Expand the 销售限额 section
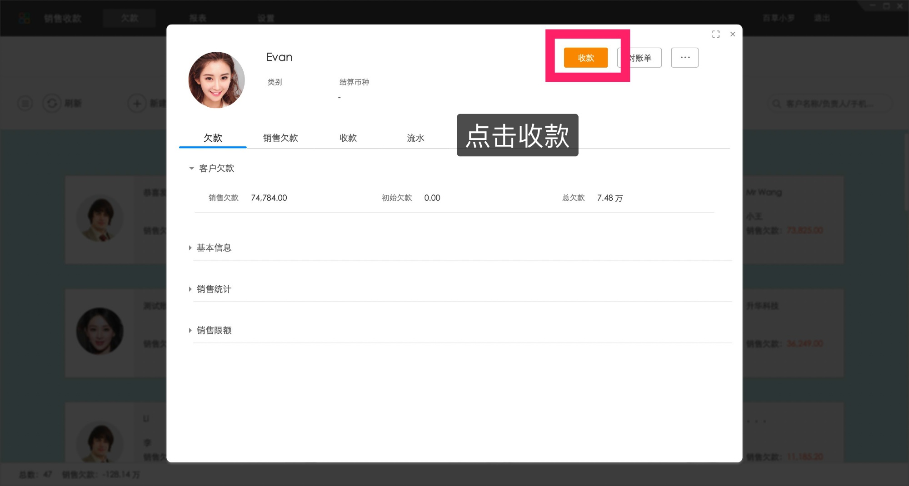This screenshot has width=909, height=486. point(190,330)
